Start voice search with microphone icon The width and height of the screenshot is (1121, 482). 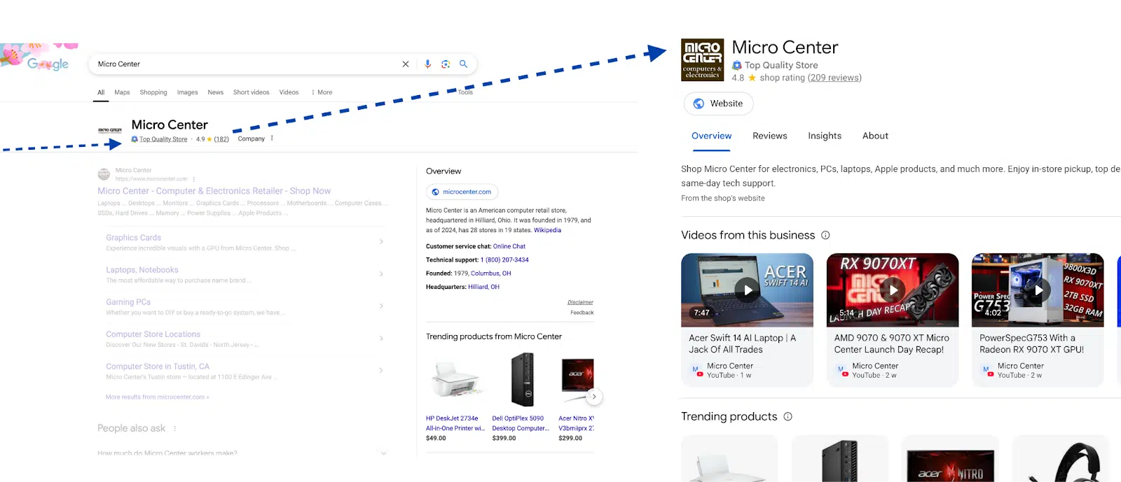coord(427,64)
